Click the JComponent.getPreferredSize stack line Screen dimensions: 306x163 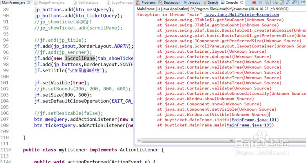pyautogui.click(x=229, y=41)
